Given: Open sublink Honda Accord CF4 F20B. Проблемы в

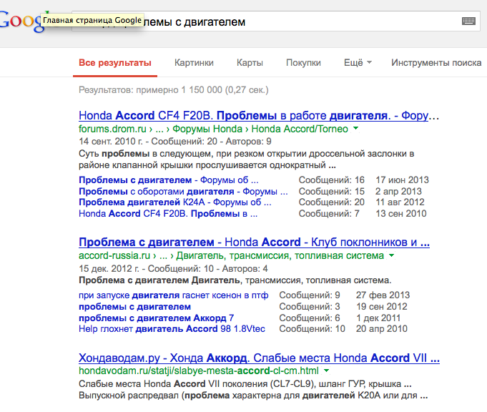Looking at the screenshot, I should click(168, 214).
